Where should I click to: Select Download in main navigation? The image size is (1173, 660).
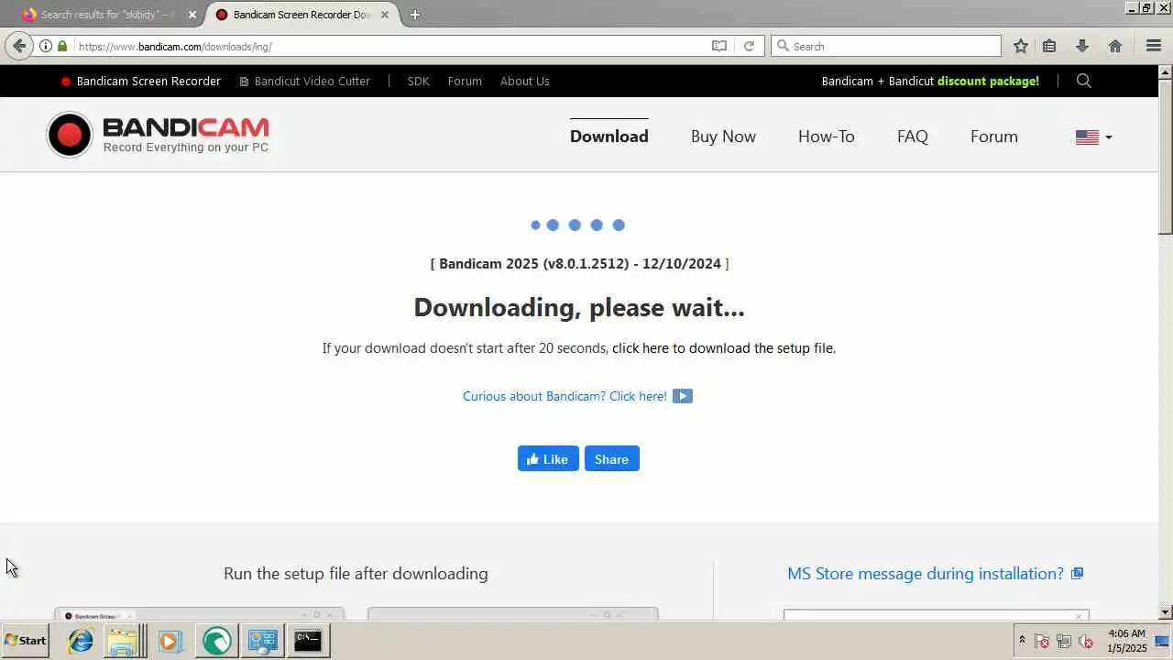608,137
